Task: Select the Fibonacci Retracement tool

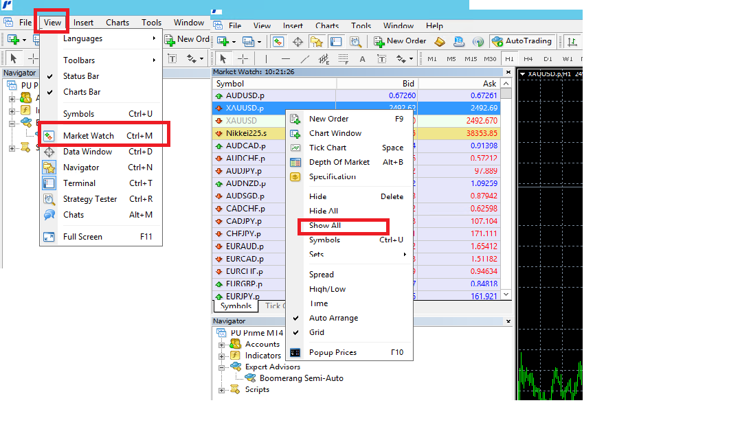Action: [x=344, y=59]
